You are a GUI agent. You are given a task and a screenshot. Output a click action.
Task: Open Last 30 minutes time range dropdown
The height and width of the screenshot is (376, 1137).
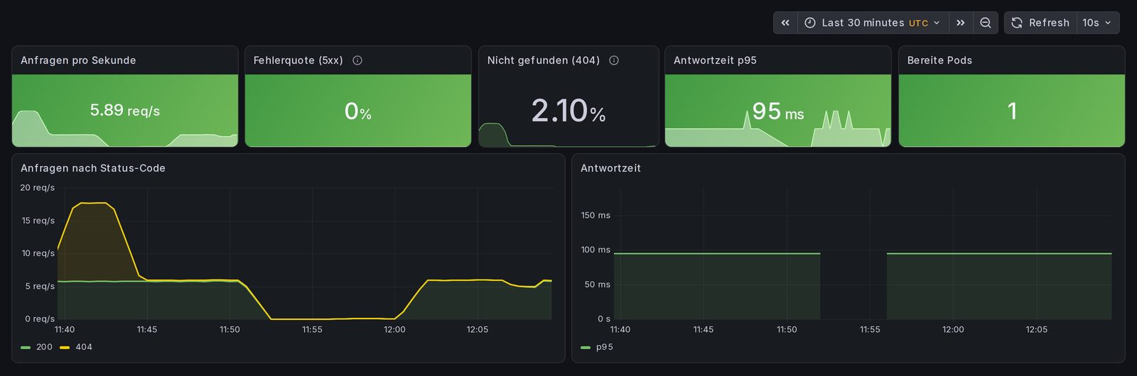pyautogui.click(x=873, y=23)
